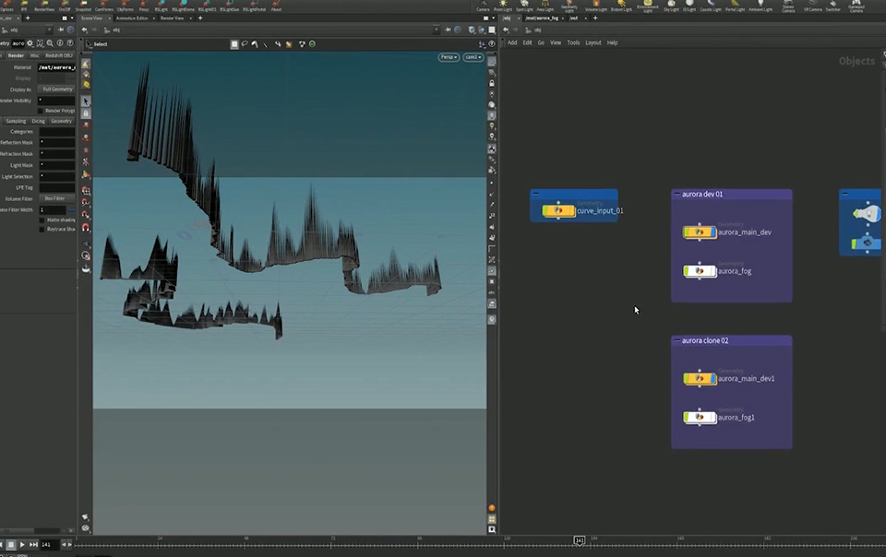Select the Sky Light shelf tool
886x557 pixels.
tap(670, 6)
